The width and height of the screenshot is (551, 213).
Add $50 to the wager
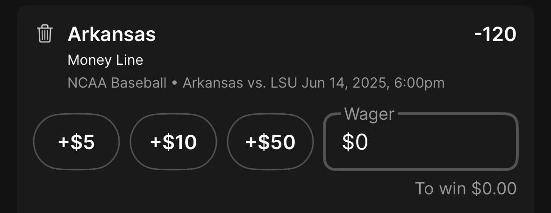[270, 142]
